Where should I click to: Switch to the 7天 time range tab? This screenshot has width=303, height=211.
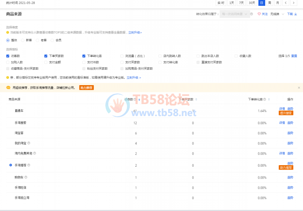[x=241, y=3]
